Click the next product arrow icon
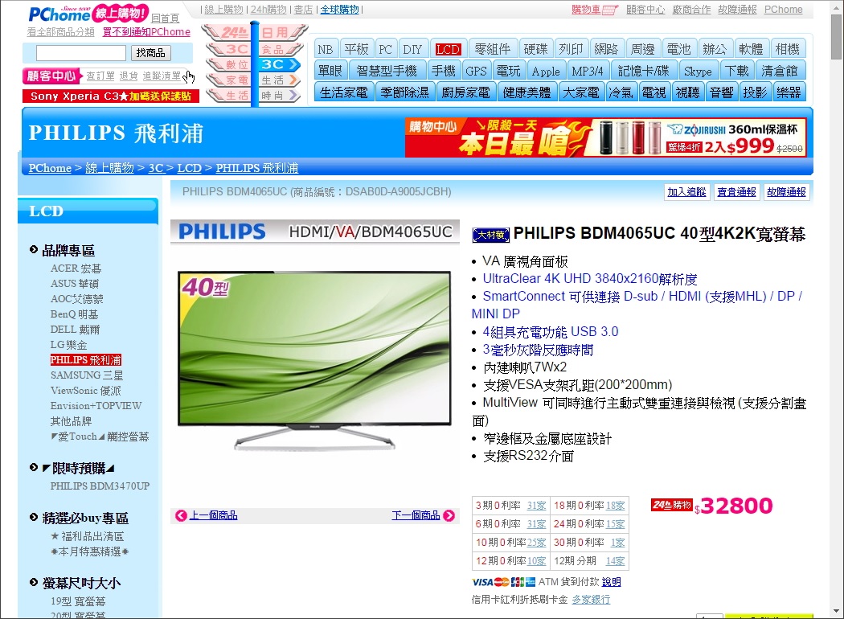 [449, 515]
